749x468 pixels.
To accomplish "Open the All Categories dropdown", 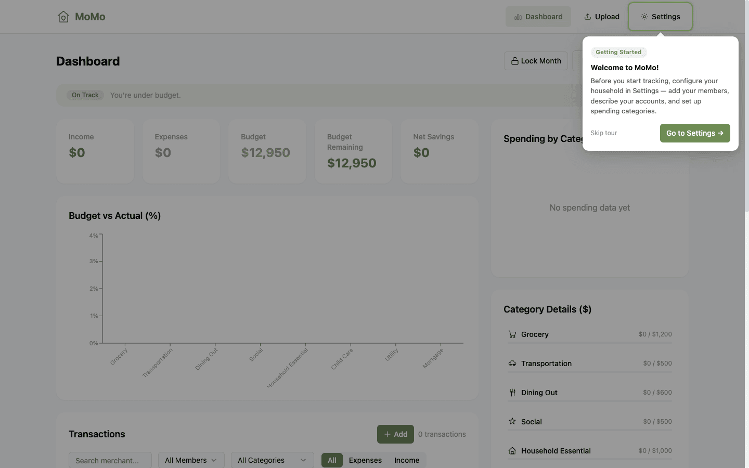I will [272, 460].
